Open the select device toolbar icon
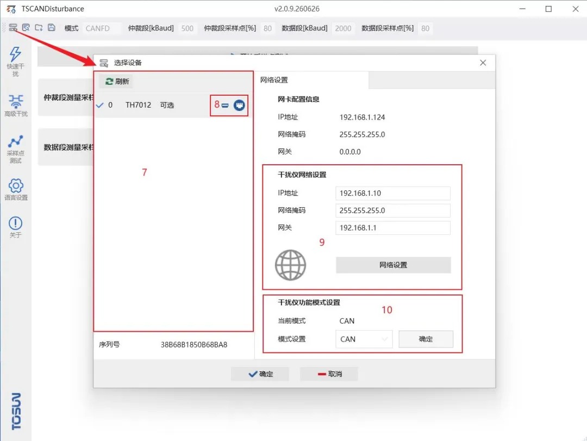The width and height of the screenshot is (587, 441). 13,28
